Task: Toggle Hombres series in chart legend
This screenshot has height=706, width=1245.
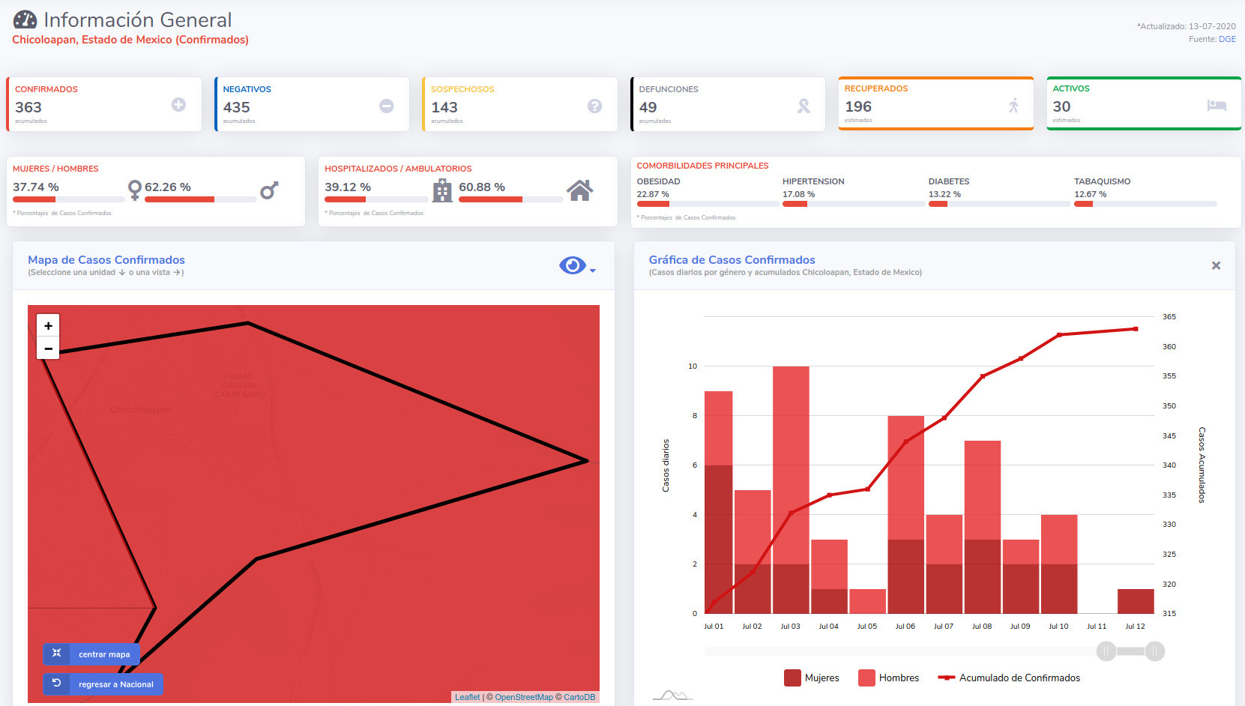Action: coord(888,678)
